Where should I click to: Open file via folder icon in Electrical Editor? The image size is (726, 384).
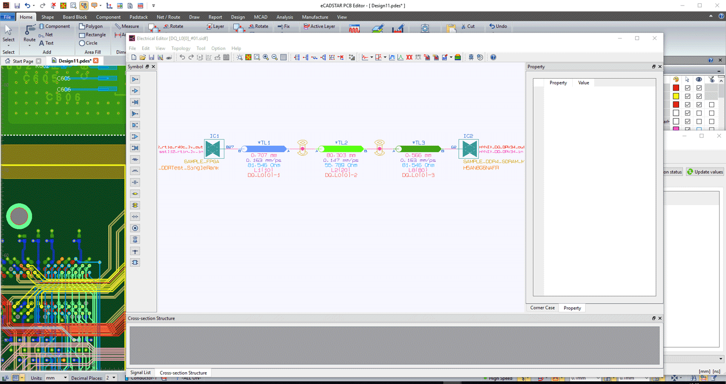(142, 57)
